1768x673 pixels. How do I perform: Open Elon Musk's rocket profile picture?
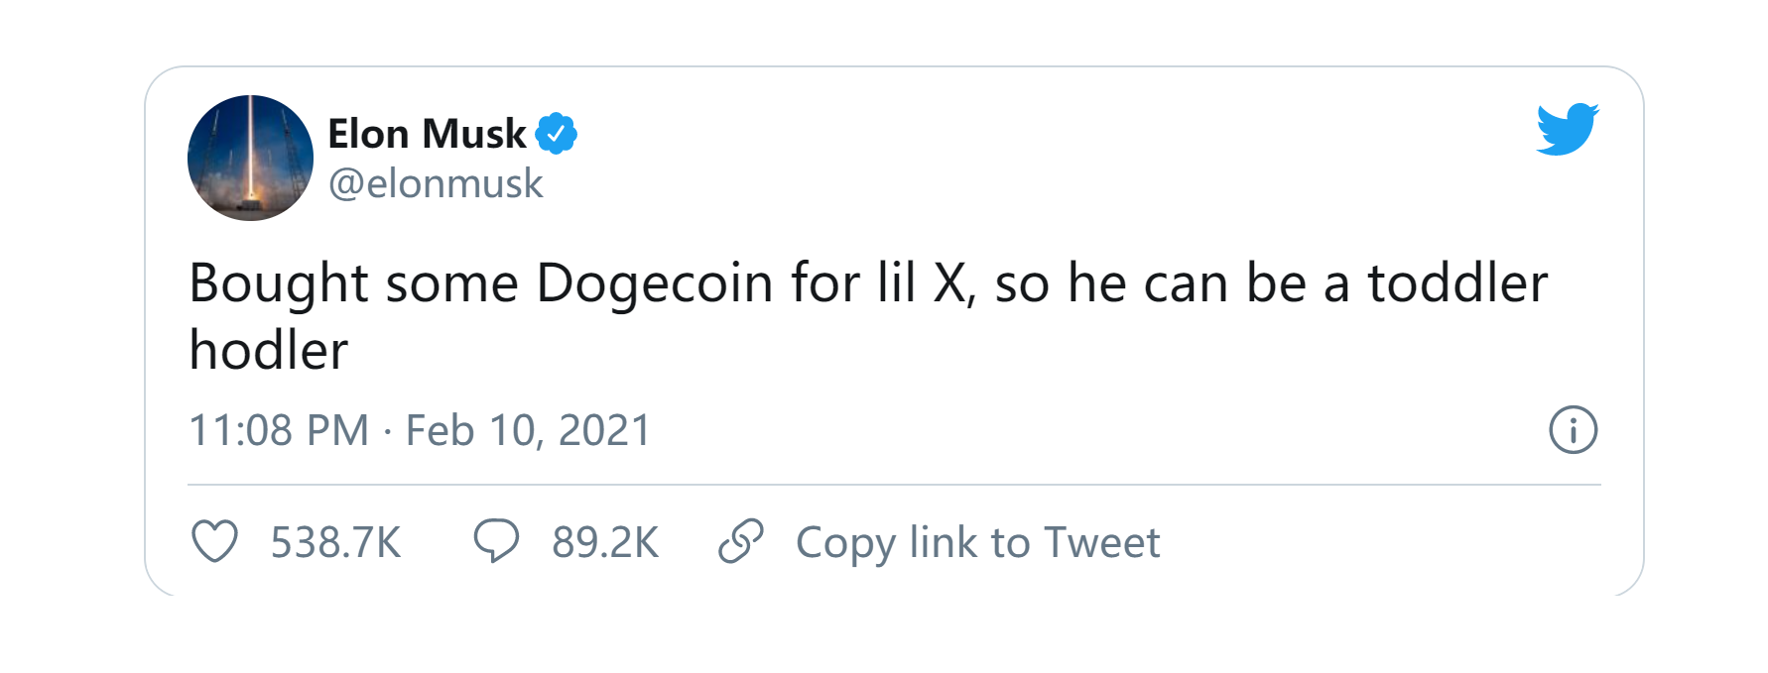[x=250, y=158]
